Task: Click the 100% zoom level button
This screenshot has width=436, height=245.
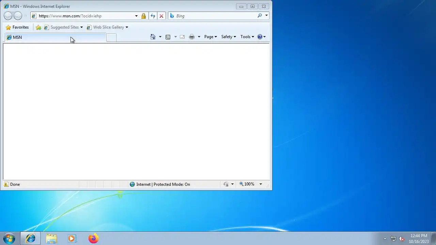Action: (x=247, y=184)
